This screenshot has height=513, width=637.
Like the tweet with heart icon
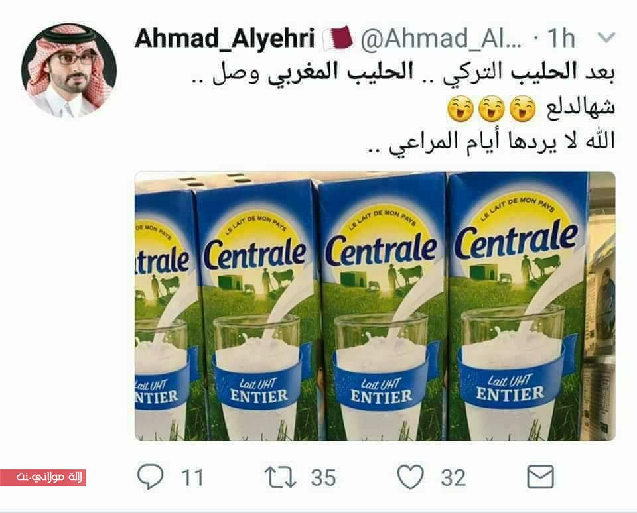pyautogui.click(x=410, y=477)
